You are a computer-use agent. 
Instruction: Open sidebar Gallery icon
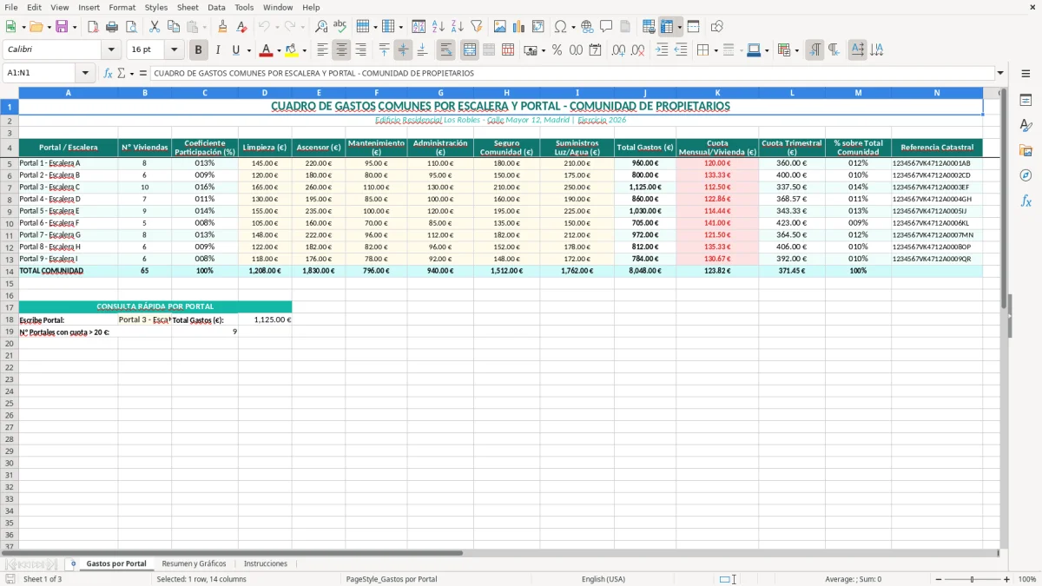pyautogui.click(x=1026, y=150)
